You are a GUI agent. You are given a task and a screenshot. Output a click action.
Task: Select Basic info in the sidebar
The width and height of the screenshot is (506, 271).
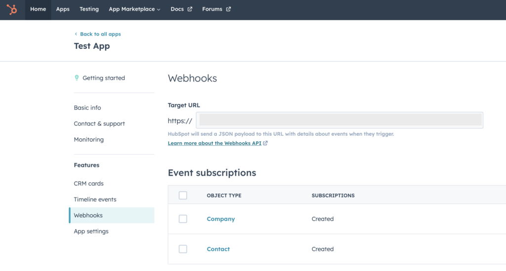[87, 108]
